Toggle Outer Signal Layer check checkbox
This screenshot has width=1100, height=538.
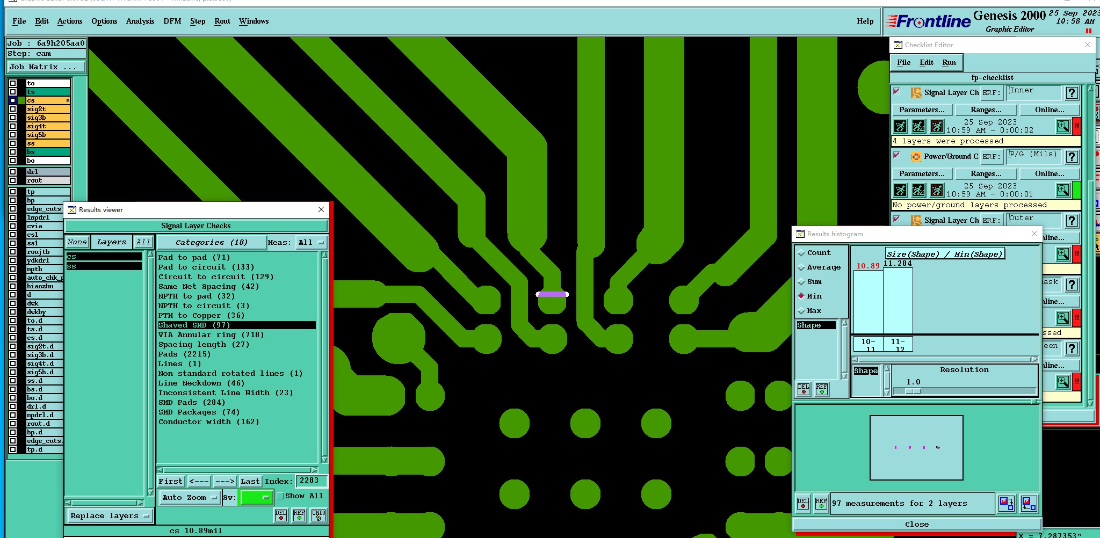pos(896,219)
